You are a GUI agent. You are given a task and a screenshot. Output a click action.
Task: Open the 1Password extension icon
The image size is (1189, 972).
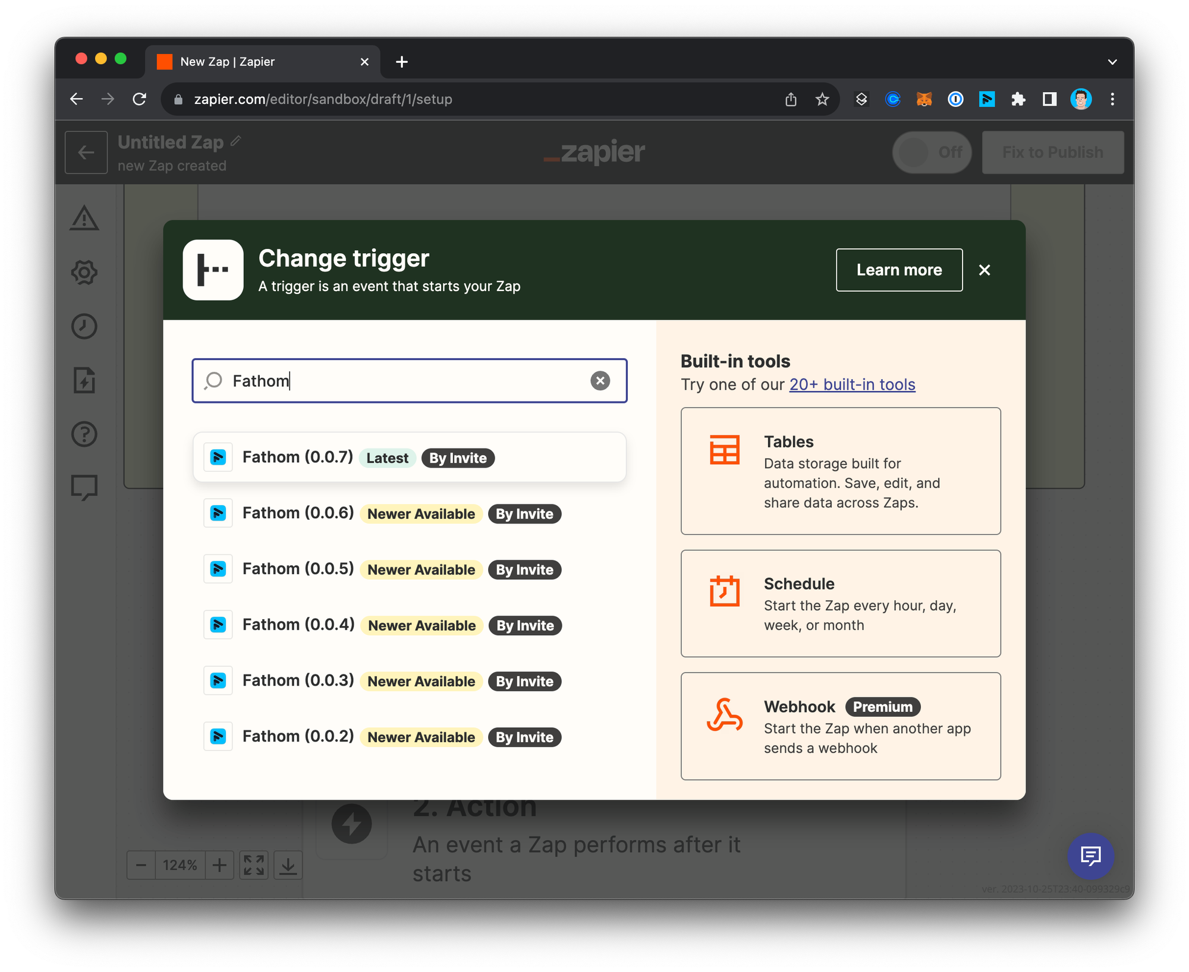coord(955,99)
